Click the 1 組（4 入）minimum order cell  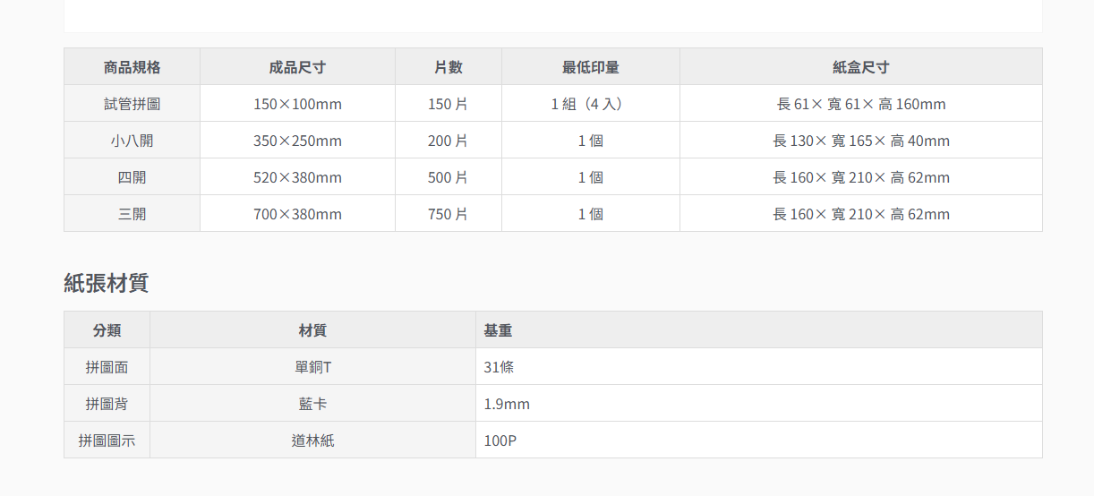click(x=590, y=104)
